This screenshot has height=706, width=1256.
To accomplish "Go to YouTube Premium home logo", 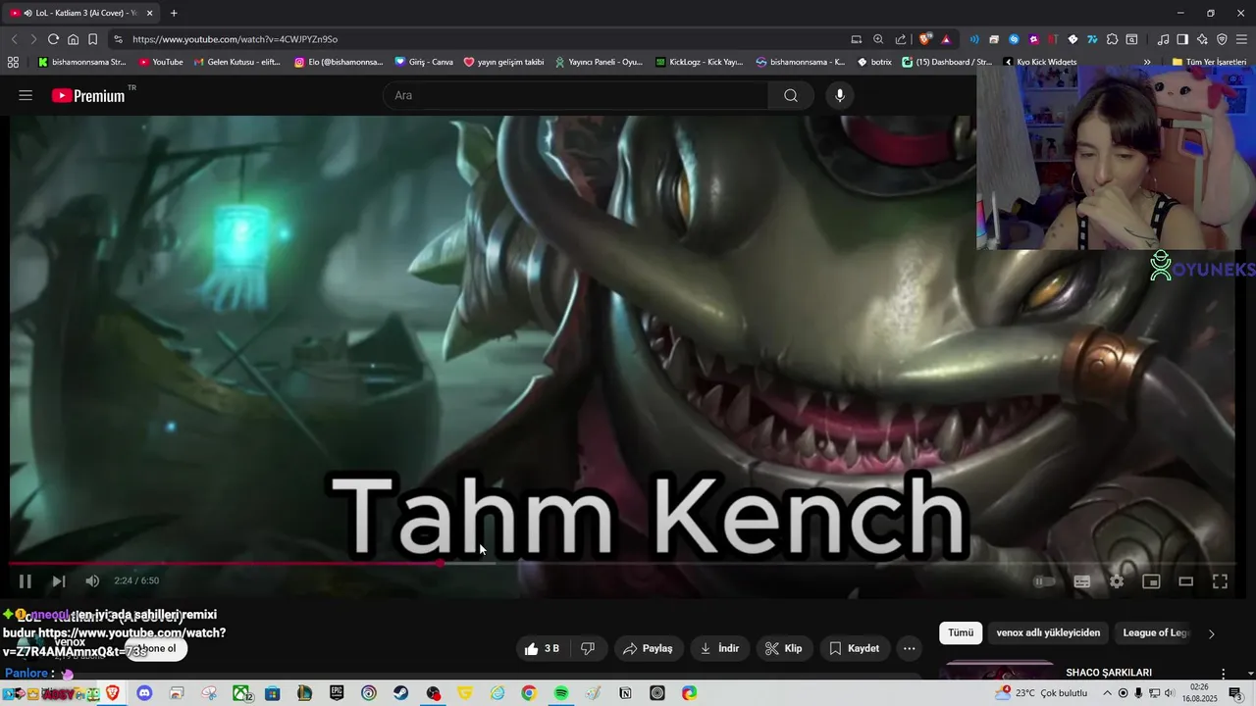I will point(90,95).
